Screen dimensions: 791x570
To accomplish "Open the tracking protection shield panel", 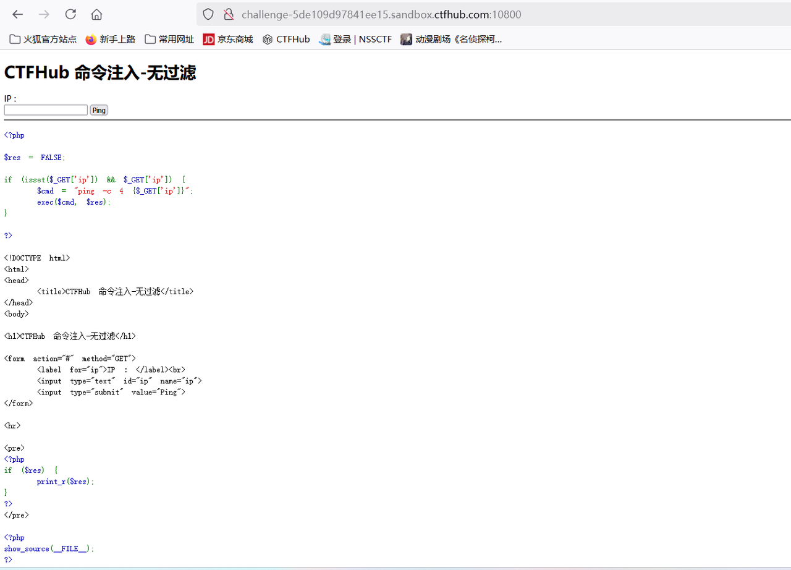I will tap(208, 14).
